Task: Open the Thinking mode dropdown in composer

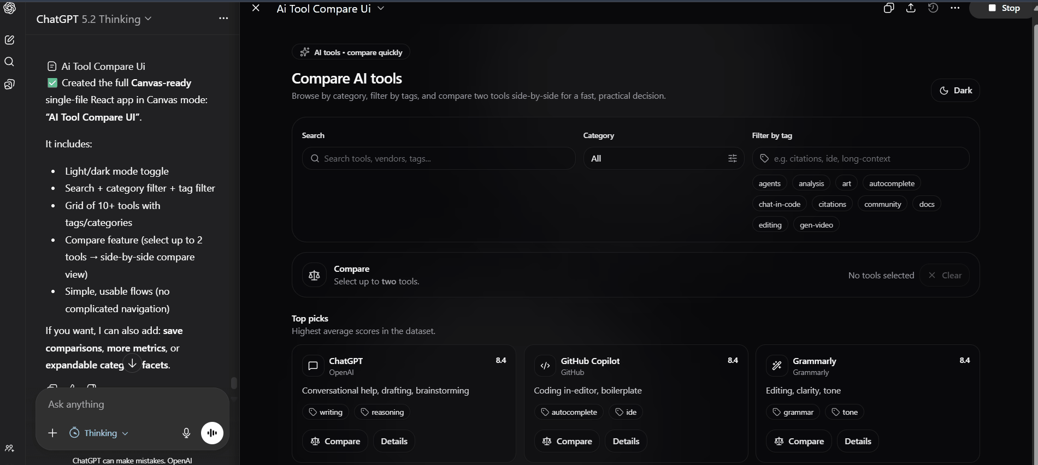Action: [x=99, y=433]
